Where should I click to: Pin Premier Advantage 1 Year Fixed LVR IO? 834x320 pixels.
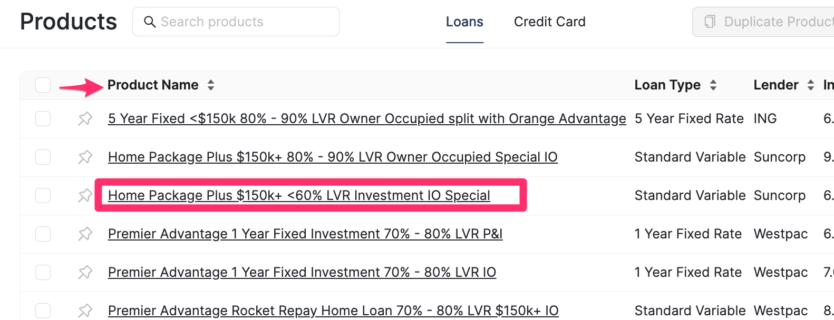click(85, 272)
